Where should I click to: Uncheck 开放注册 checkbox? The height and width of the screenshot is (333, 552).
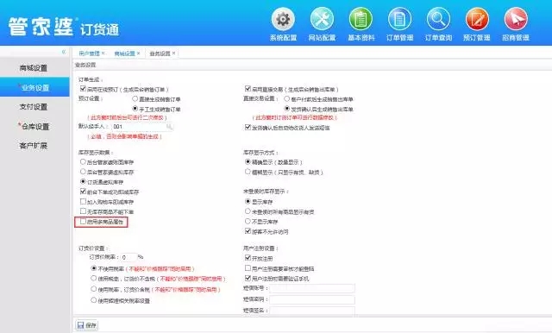point(248,258)
